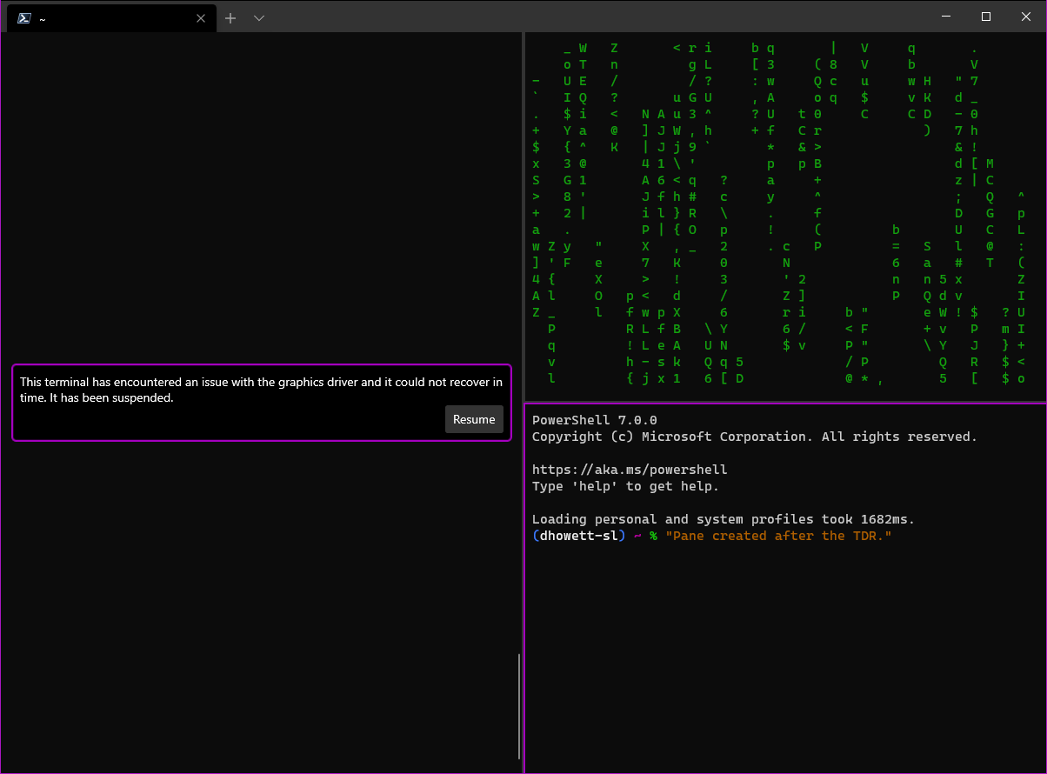Expand the new tab profile dropdown chevron

pyautogui.click(x=259, y=17)
